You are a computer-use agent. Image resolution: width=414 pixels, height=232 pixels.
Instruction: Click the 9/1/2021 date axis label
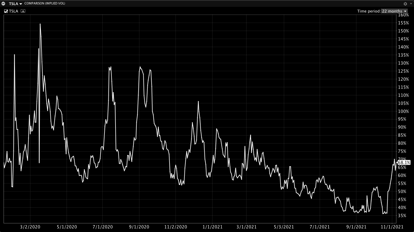click(x=356, y=227)
